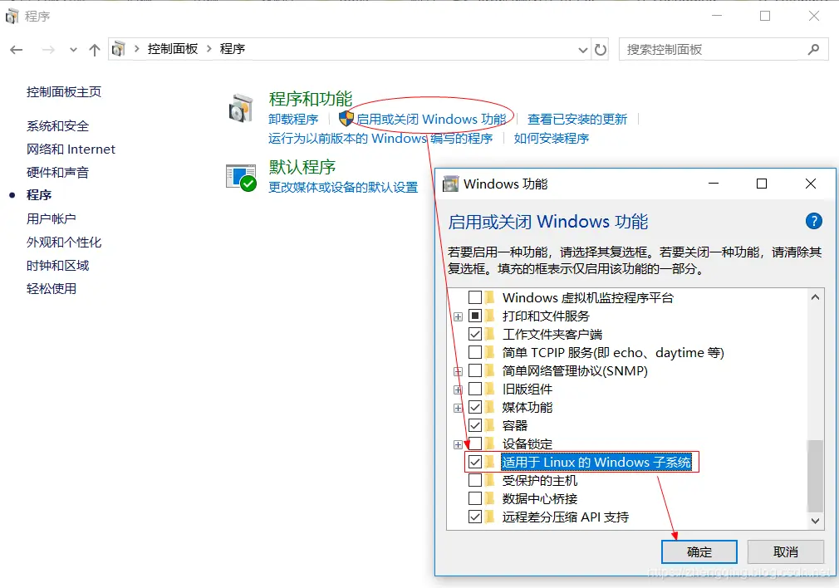Screen dimensions: 839x588
Task: Open 查看已安装的更新 link
Action: pyautogui.click(x=577, y=120)
